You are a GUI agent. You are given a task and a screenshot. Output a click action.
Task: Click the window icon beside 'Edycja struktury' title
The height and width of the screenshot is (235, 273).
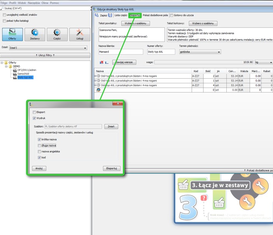(x=95, y=9)
